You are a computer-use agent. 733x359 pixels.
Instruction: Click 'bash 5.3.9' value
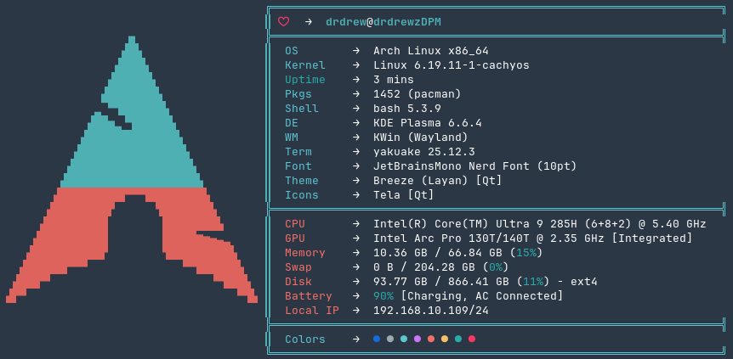[407, 109]
